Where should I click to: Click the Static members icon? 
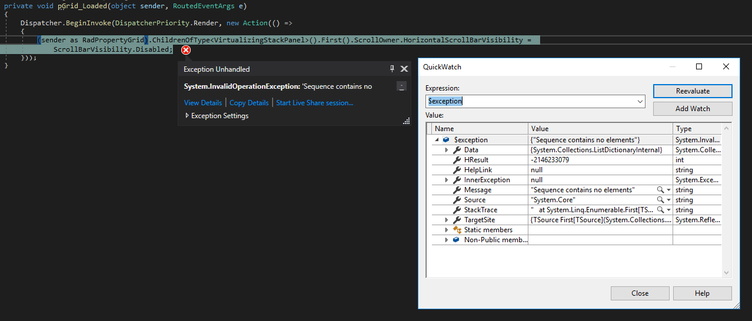point(457,230)
